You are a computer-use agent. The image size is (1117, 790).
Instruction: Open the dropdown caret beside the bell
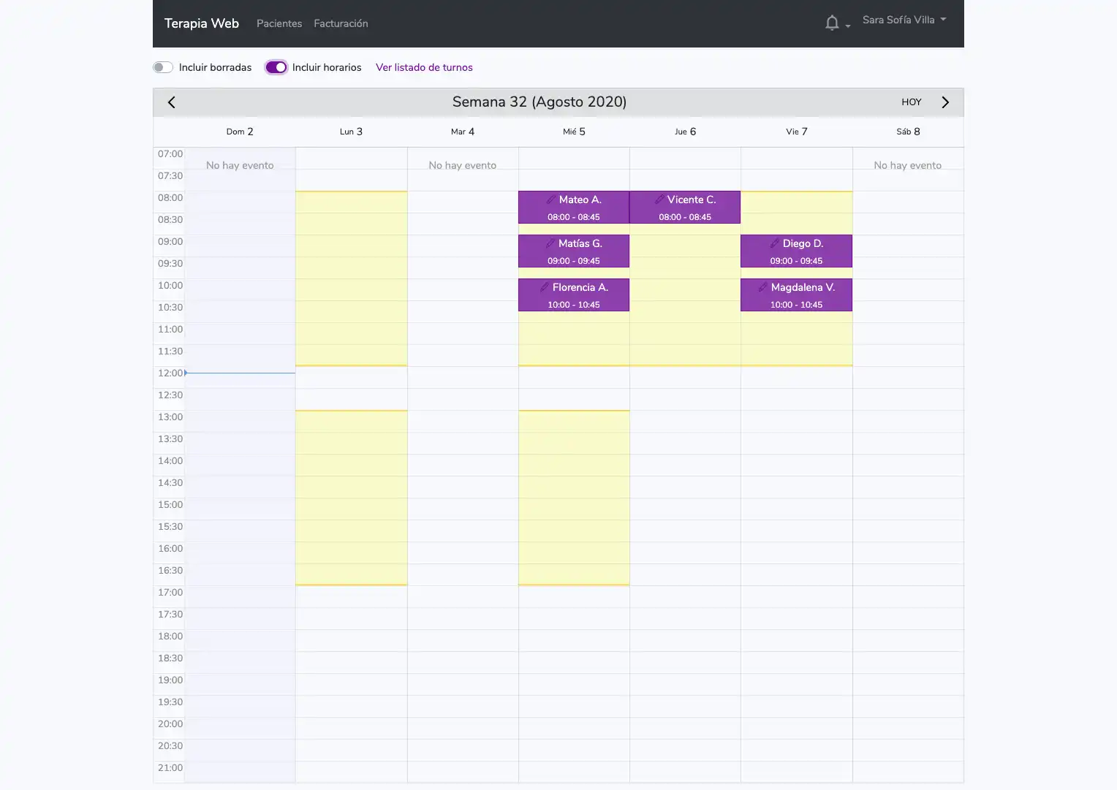click(848, 26)
